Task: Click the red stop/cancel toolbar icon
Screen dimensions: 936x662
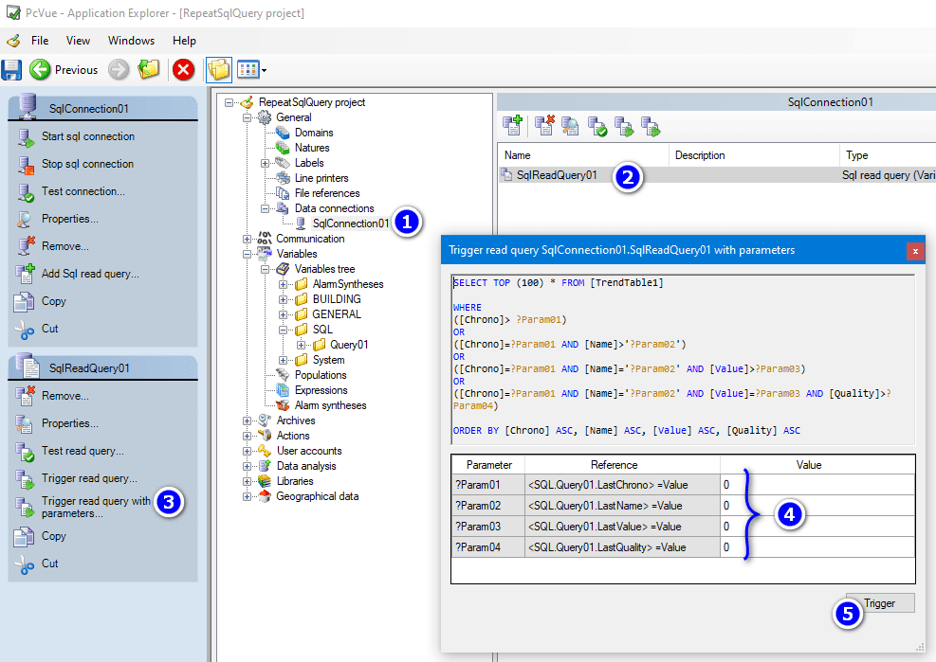Action: tap(183, 69)
